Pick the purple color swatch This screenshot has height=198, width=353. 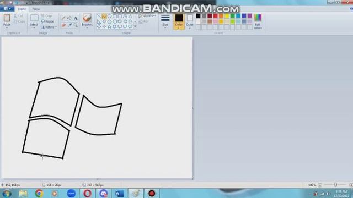click(x=250, y=16)
